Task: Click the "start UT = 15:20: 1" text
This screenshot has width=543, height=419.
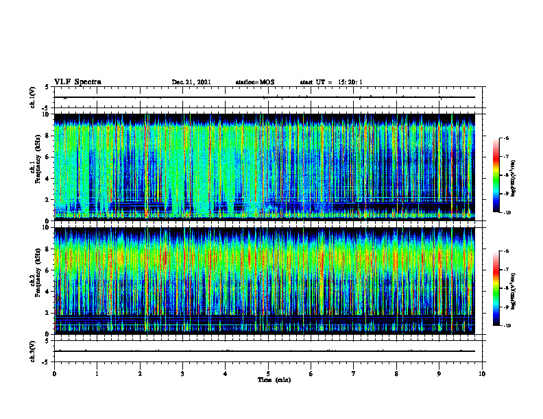Action: click(331, 82)
